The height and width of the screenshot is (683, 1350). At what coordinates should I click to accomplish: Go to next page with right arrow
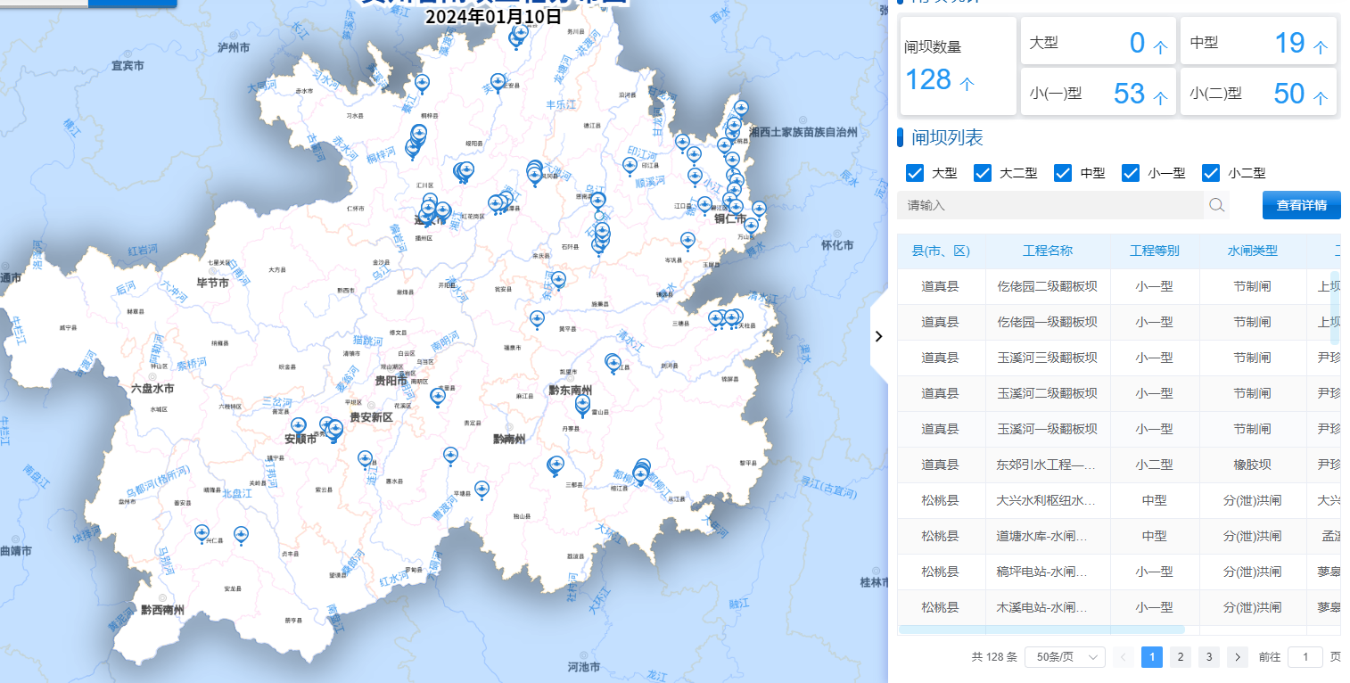pos(1237,657)
